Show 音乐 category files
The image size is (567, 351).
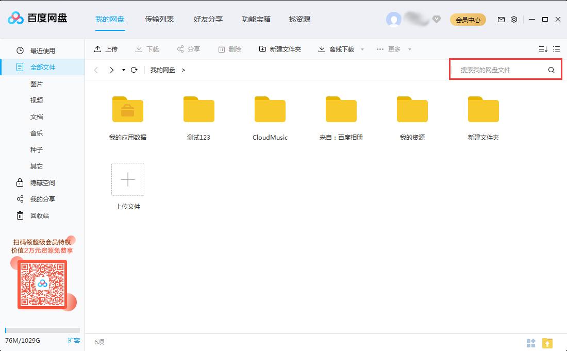[37, 133]
